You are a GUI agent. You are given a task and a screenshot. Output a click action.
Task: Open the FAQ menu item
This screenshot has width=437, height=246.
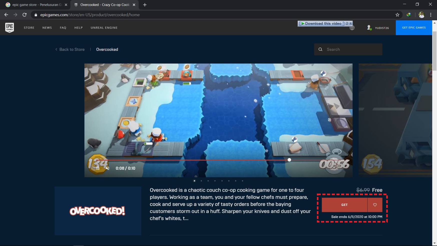point(63,28)
